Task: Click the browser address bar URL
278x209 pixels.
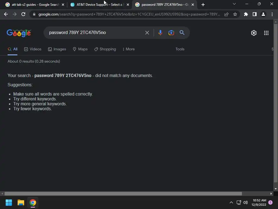Action: click(129, 14)
